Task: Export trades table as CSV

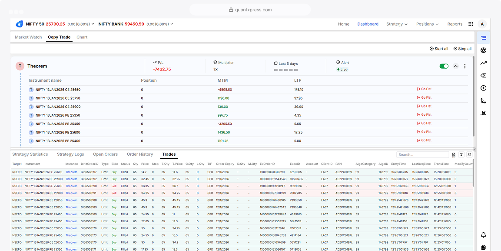Action: tap(454, 155)
